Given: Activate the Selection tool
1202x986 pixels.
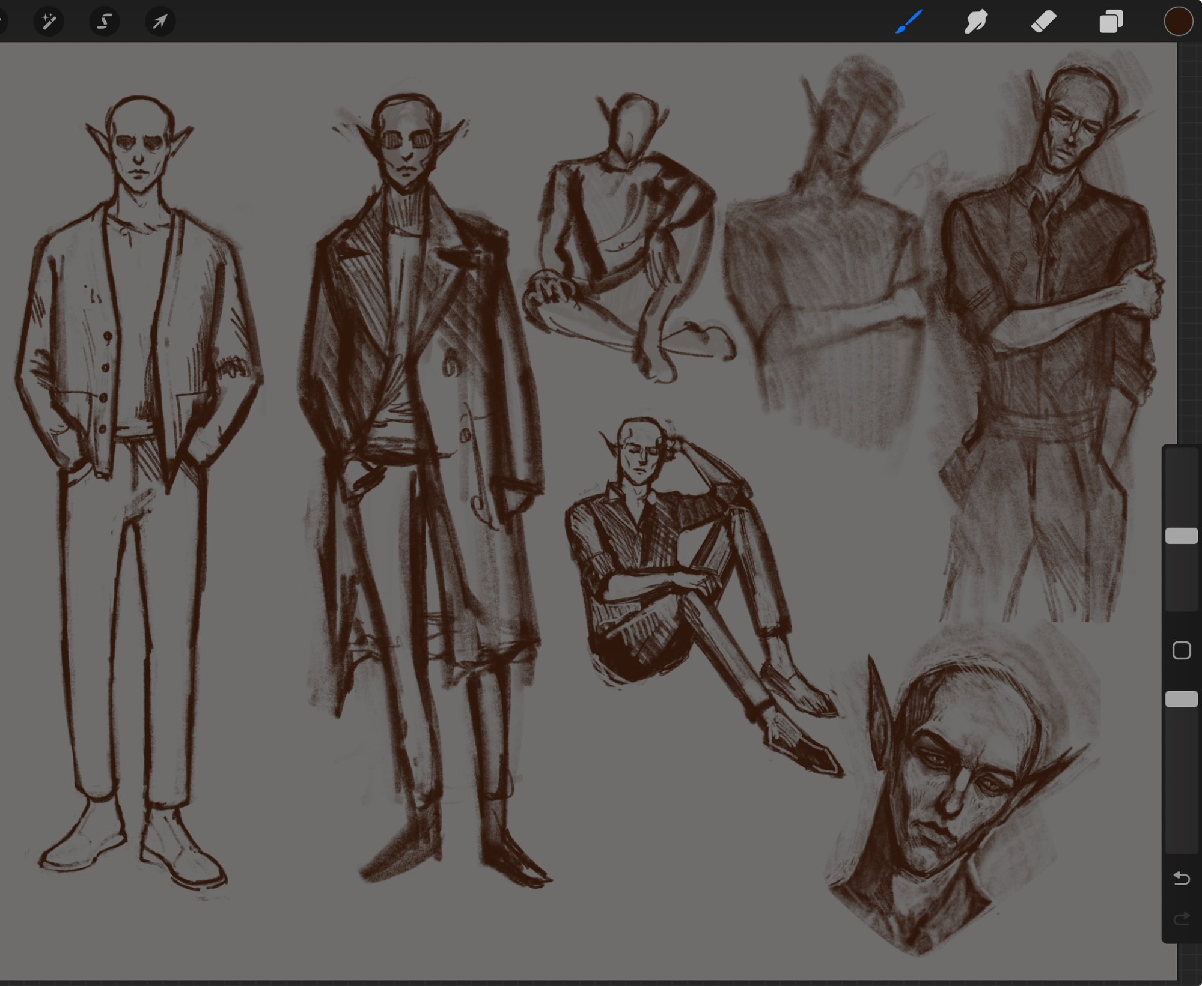Looking at the screenshot, I should pyautogui.click(x=105, y=22).
